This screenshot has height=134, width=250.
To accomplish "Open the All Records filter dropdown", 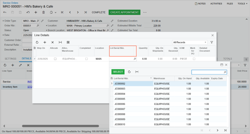I will [x=190, y=42].
